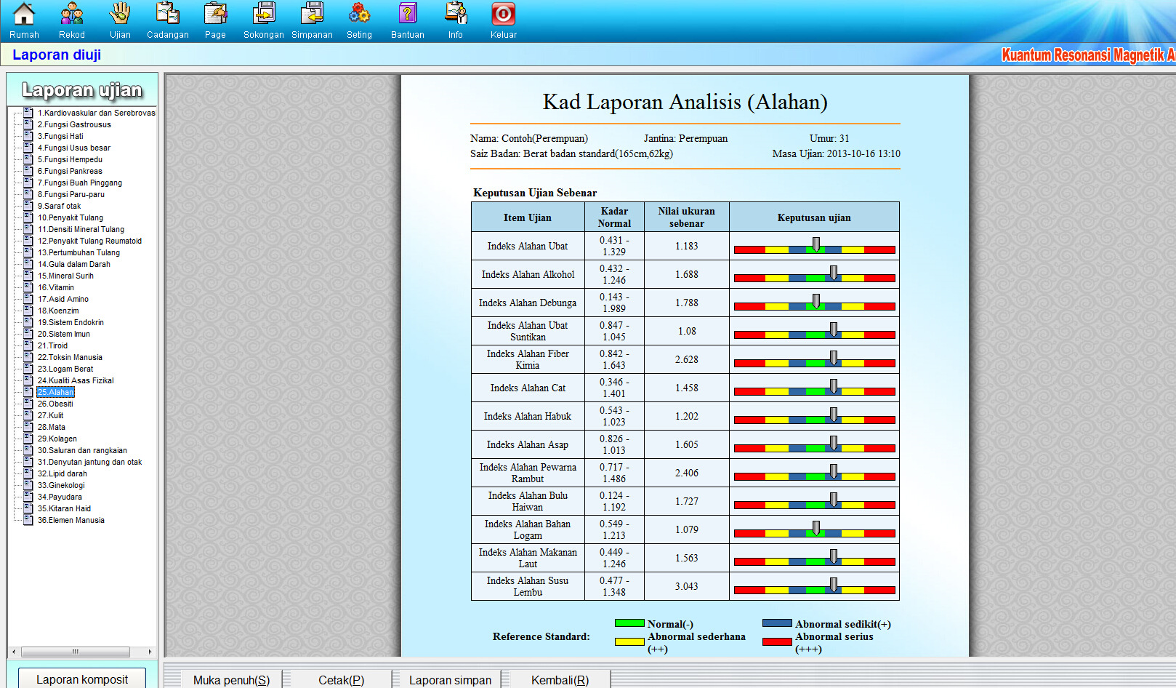Click the Simpanan save icon

coord(312,20)
